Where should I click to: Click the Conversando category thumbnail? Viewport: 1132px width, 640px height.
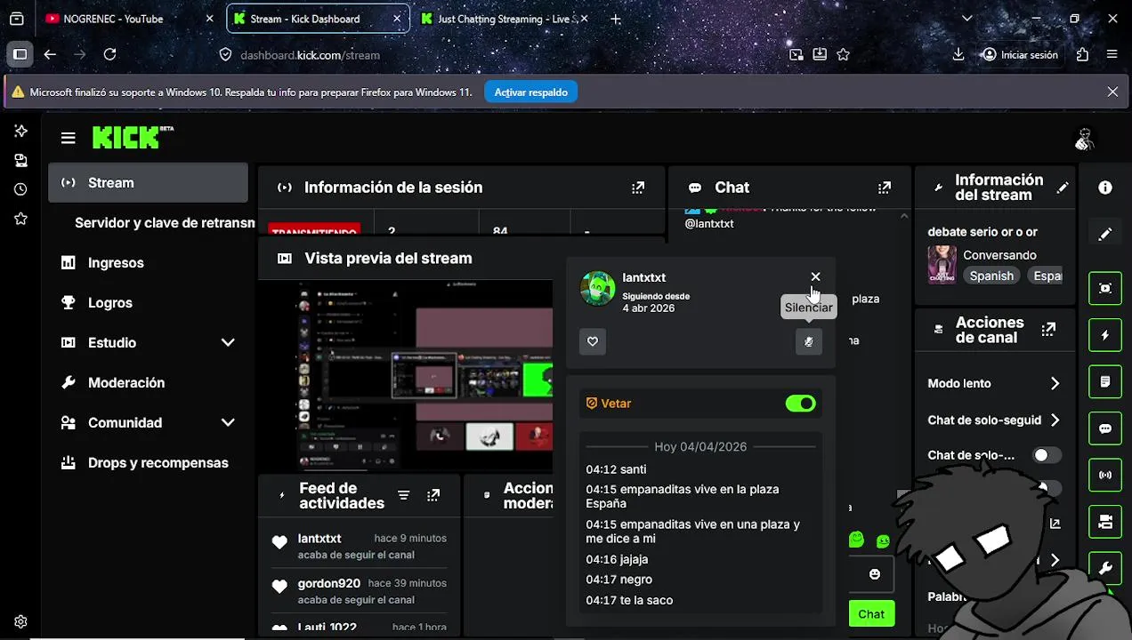point(942,265)
